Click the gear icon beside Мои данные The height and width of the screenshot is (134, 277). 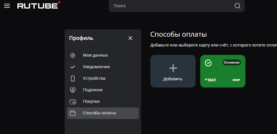[73, 55]
